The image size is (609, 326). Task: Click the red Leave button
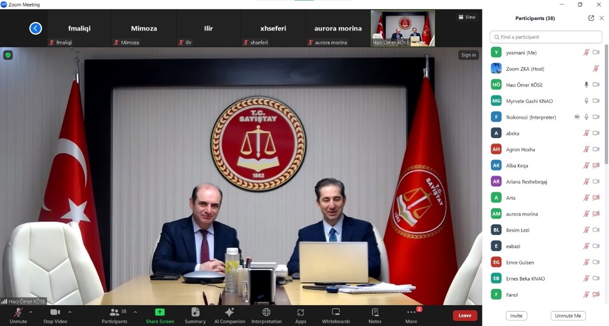click(x=465, y=315)
